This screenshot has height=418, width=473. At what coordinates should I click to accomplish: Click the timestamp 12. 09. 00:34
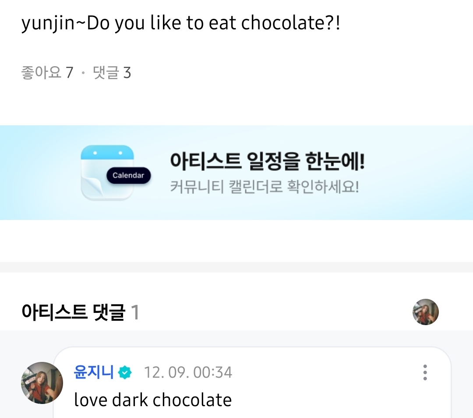coord(188,372)
